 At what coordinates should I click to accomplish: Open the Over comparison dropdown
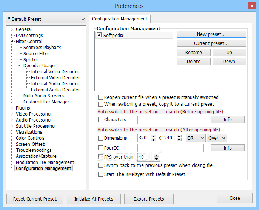[x=217, y=138]
